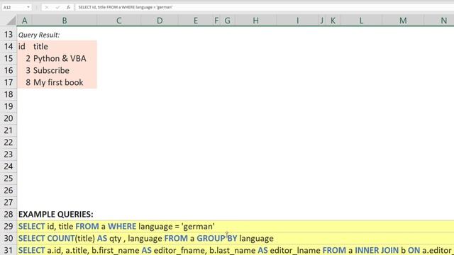Open the Name Box dropdown arrow

click(x=28, y=7)
